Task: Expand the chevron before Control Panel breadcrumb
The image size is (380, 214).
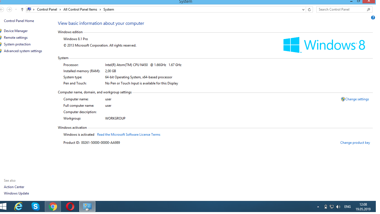Action: point(34,9)
